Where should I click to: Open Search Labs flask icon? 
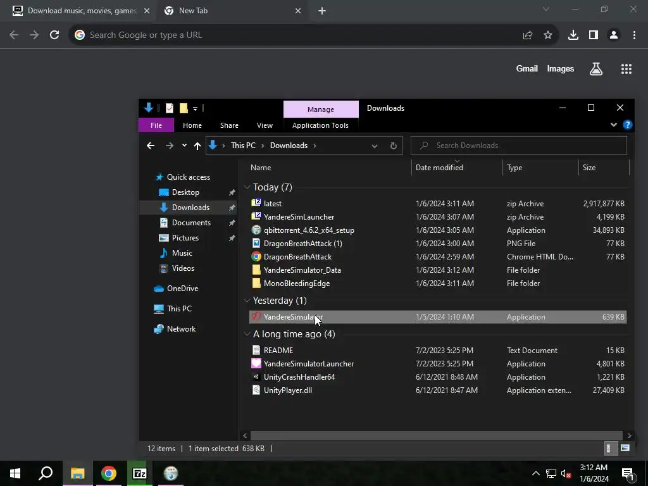[596, 69]
